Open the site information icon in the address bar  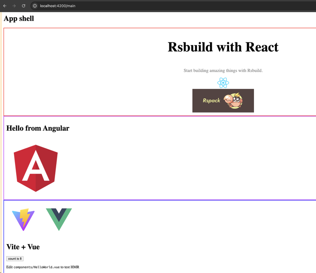tap(35, 6)
